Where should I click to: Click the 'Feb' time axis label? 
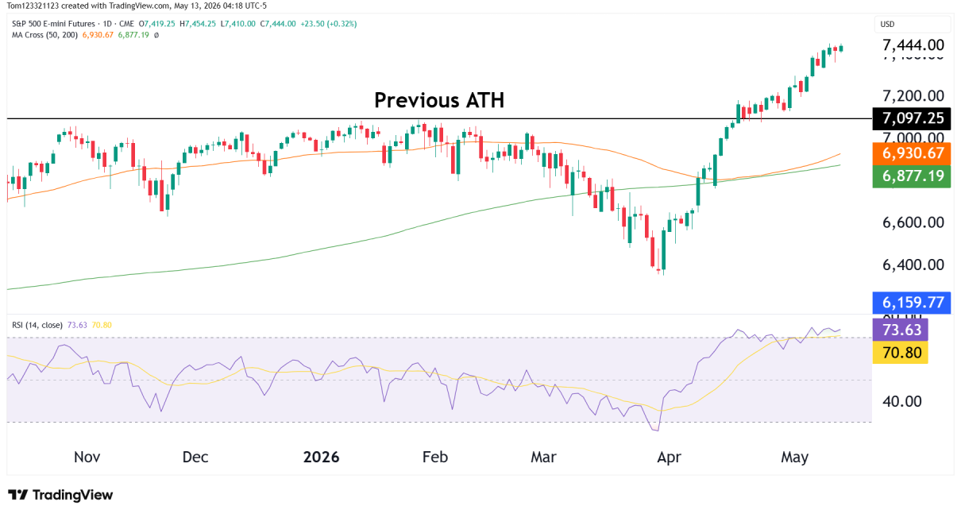(x=435, y=458)
